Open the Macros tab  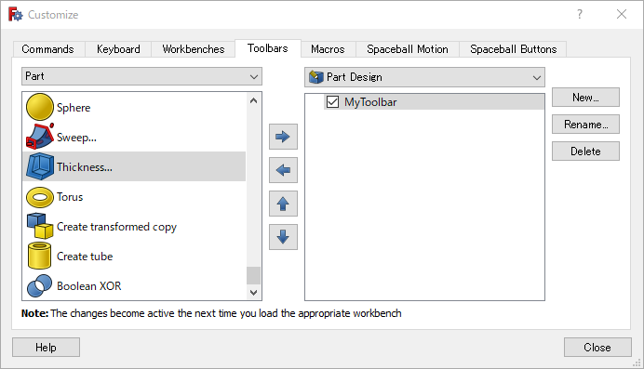[328, 49]
